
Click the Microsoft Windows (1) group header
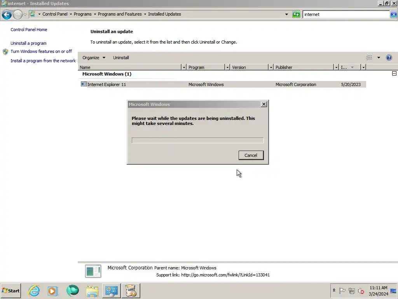pyautogui.click(x=107, y=74)
